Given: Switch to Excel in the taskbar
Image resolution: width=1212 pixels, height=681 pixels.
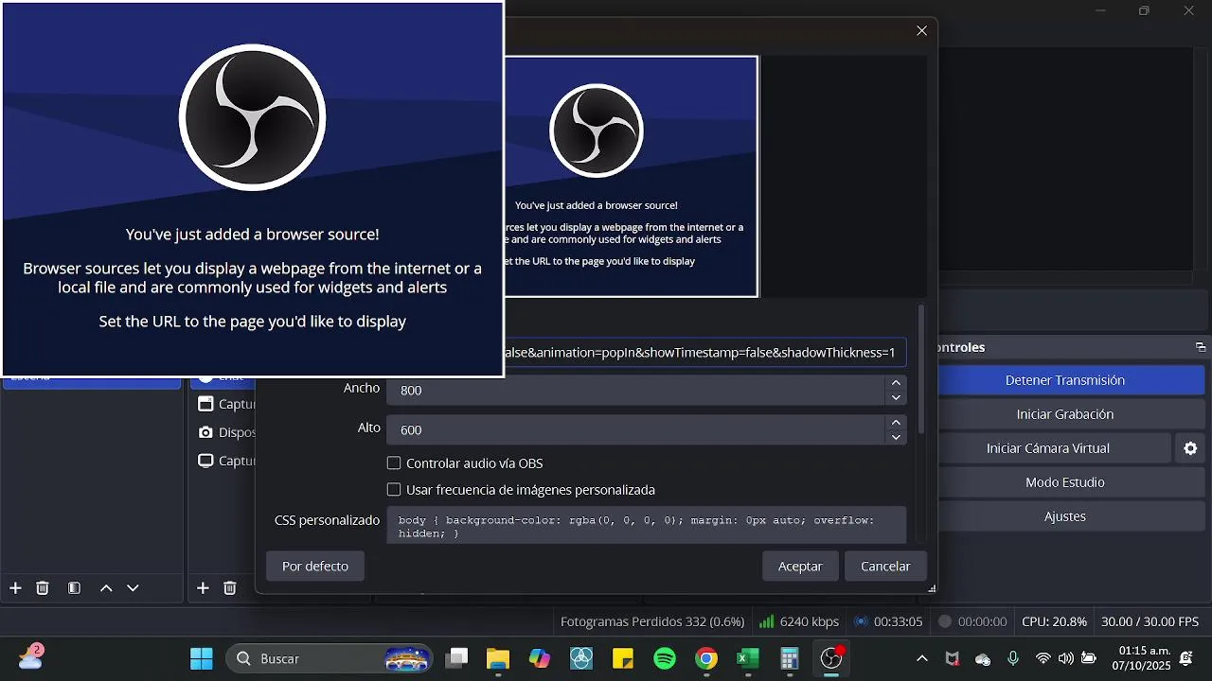Looking at the screenshot, I should tap(748, 658).
